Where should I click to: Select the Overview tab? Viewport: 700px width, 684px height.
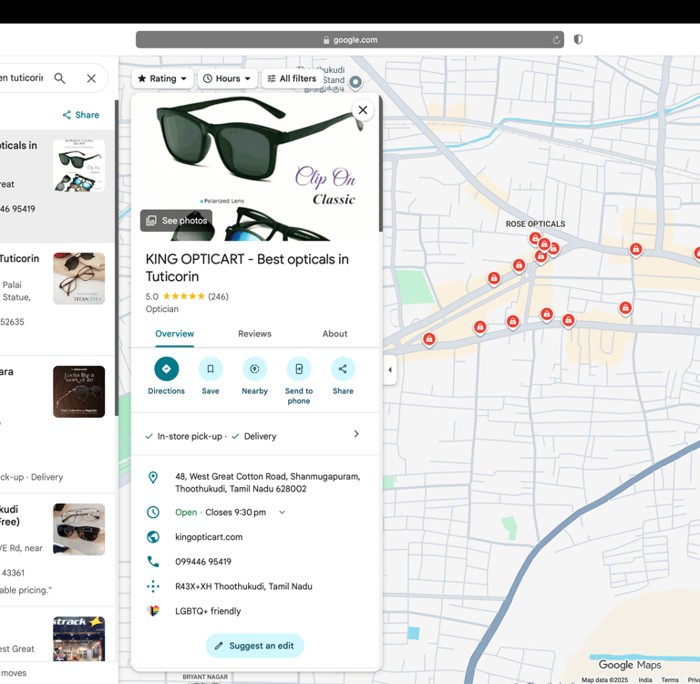[x=175, y=334]
